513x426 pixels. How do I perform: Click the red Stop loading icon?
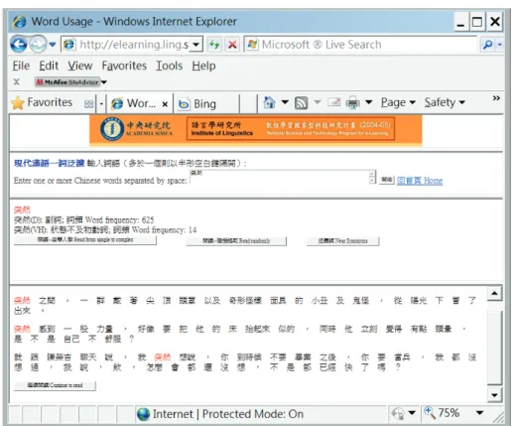232,44
